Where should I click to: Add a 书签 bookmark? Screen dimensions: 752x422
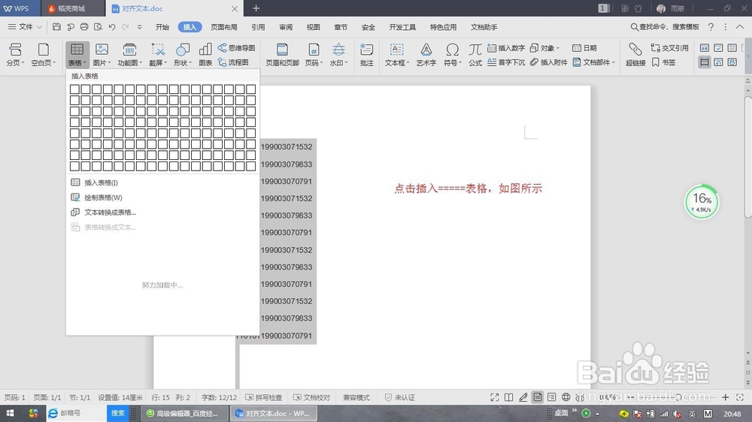click(664, 62)
